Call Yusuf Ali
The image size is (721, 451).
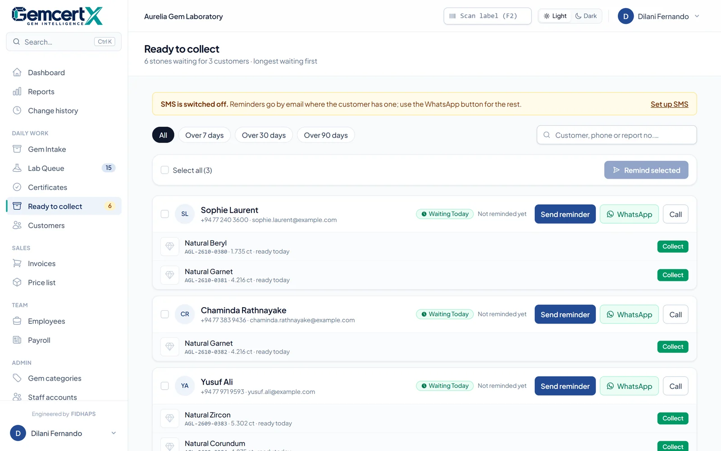click(x=675, y=386)
